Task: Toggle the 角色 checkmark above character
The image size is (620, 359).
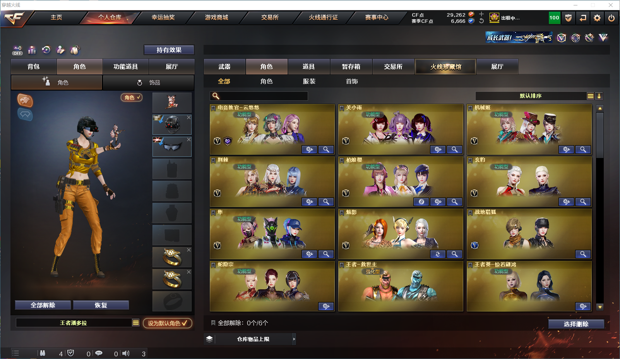Action: 132,98
